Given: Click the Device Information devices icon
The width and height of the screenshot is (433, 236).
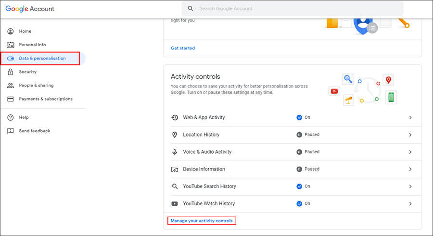Looking at the screenshot, I should (x=175, y=169).
